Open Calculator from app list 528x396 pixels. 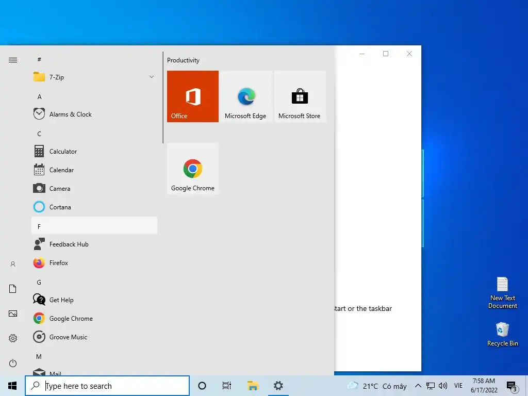tap(94, 151)
